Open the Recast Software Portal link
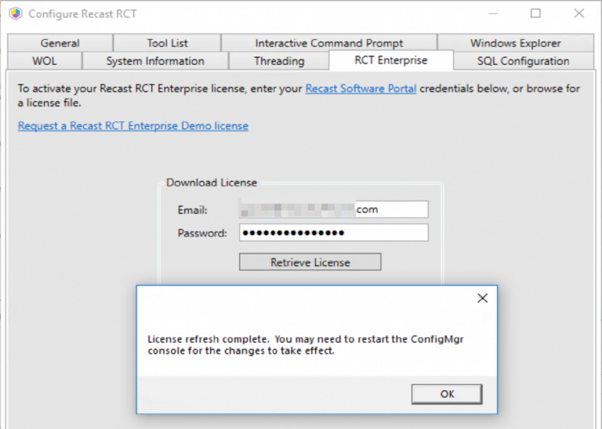Screen dimensions: 602x429 click(x=361, y=88)
